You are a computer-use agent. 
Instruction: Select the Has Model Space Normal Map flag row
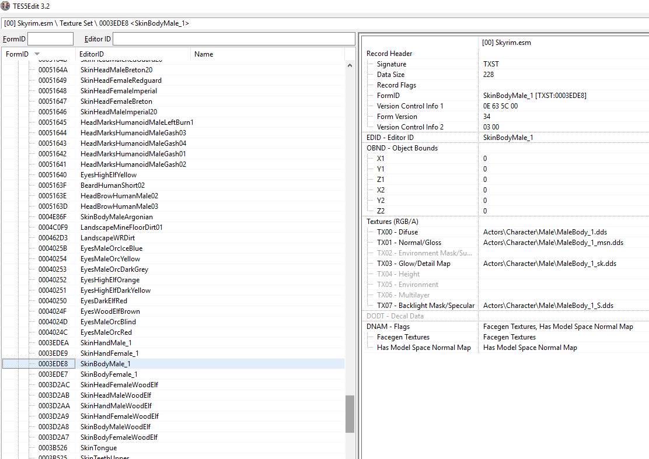click(x=506, y=348)
